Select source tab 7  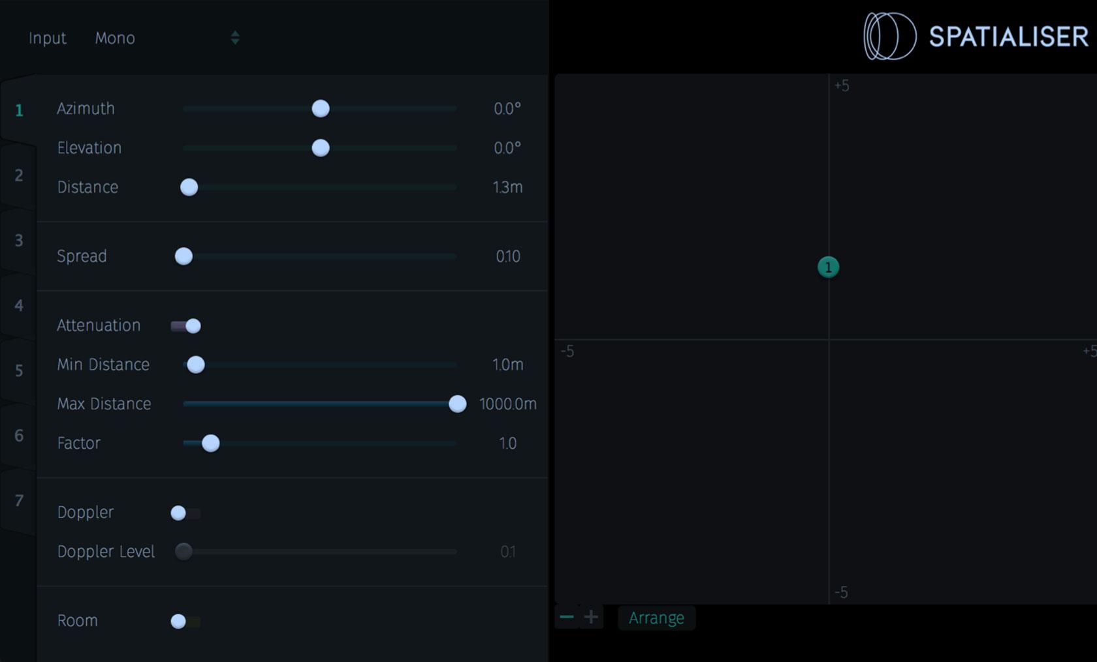coord(19,501)
